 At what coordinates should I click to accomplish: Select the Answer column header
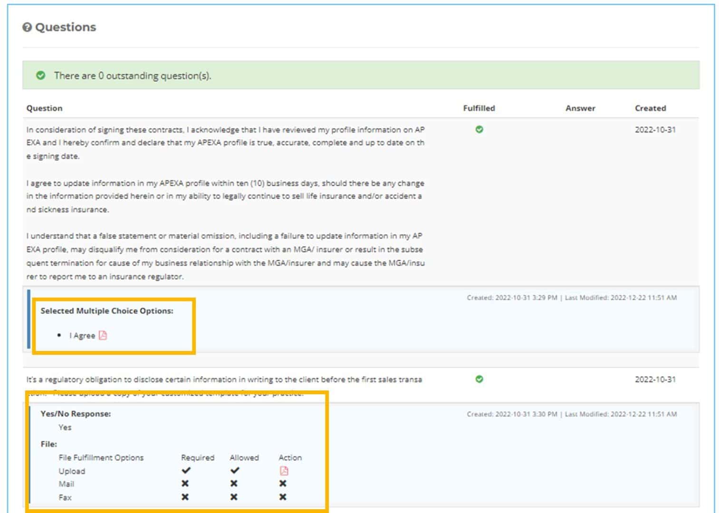580,108
